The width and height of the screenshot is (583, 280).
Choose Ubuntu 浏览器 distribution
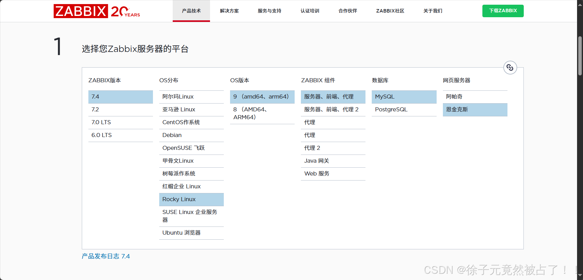192,233
